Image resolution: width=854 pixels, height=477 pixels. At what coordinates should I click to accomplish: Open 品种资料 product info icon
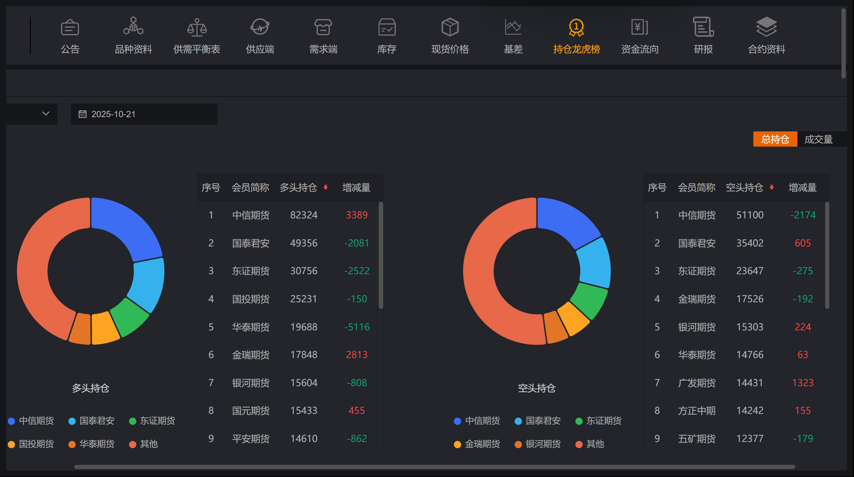133,26
